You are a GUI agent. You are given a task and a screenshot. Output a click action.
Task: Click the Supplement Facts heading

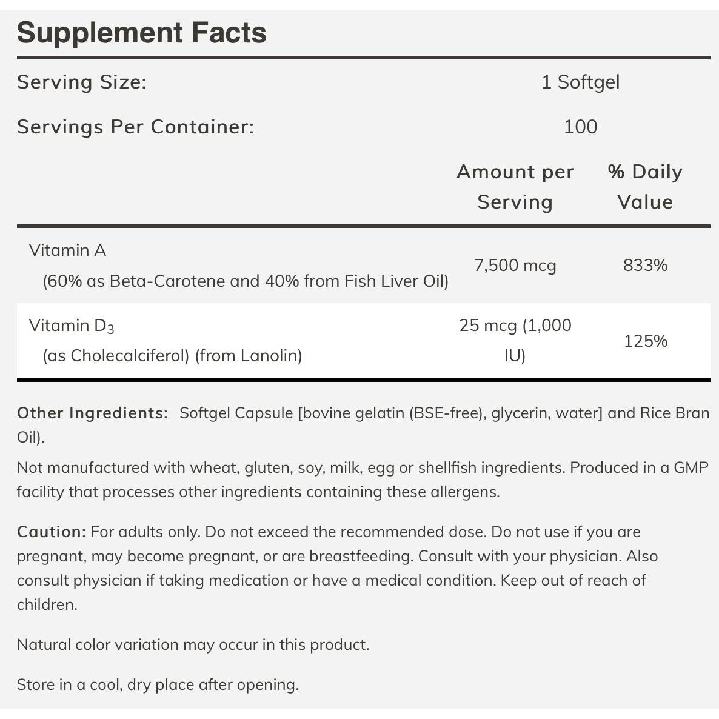coord(142,33)
